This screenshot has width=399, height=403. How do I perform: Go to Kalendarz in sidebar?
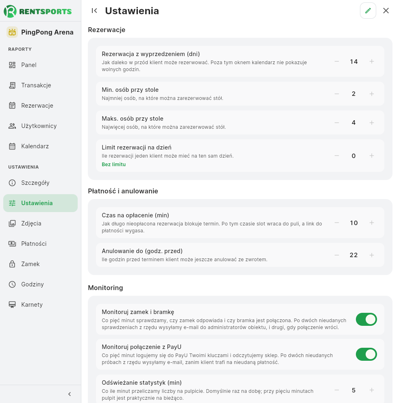[x=40, y=146]
